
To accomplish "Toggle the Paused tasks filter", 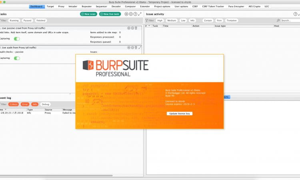I will (x=27, y=20).
